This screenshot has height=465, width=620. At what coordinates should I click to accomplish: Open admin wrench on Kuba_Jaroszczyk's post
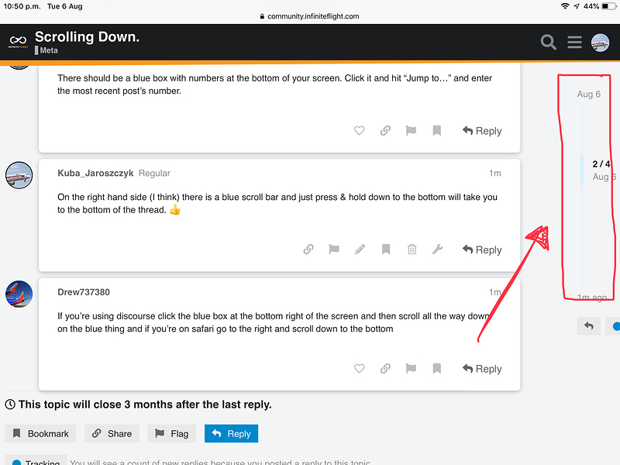437,249
